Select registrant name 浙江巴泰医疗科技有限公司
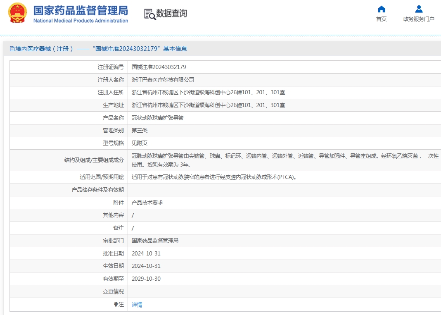 163,80
